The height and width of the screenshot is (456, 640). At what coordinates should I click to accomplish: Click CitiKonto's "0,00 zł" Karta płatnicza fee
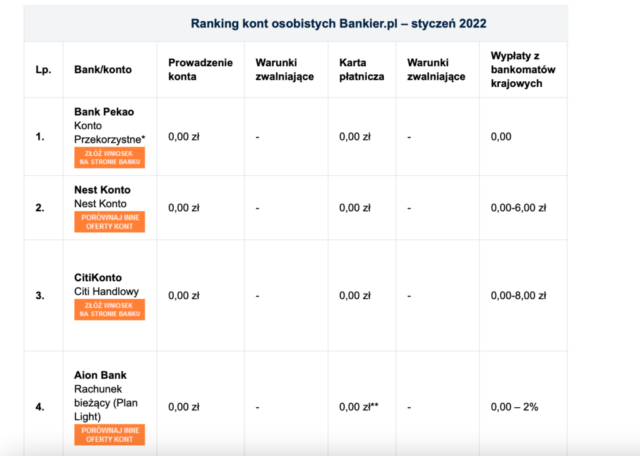[x=355, y=295]
